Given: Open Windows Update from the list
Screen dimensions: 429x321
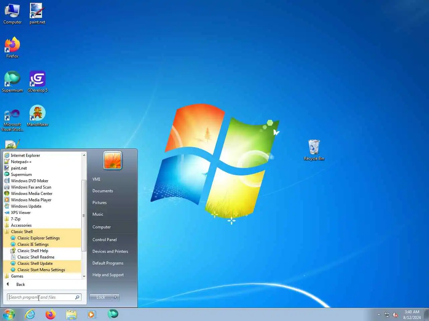Looking at the screenshot, I should [x=42, y=206].
